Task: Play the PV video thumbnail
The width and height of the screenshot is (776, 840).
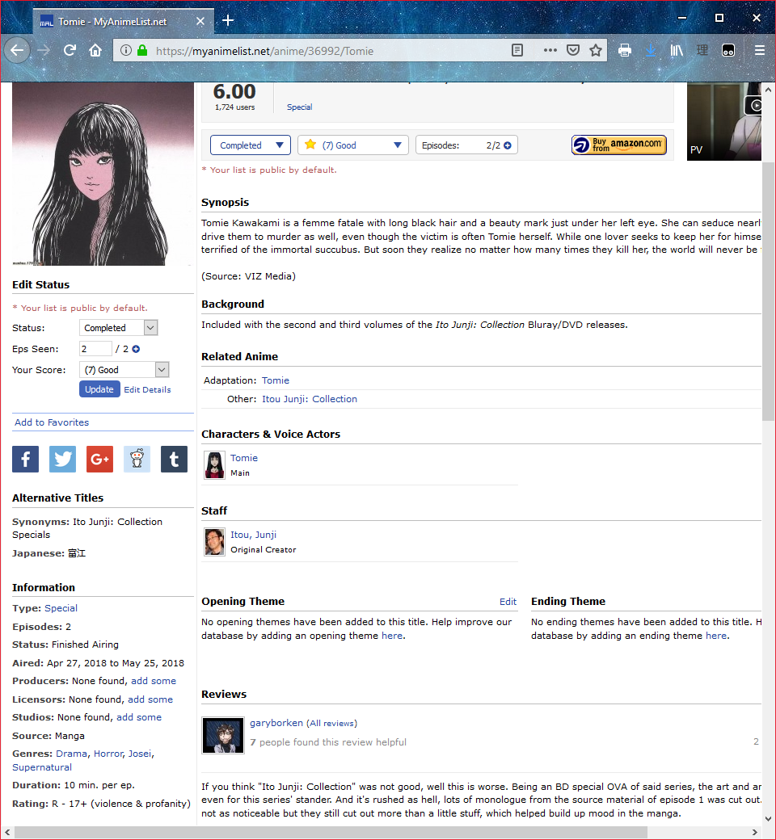Action: click(x=724, y=121)
